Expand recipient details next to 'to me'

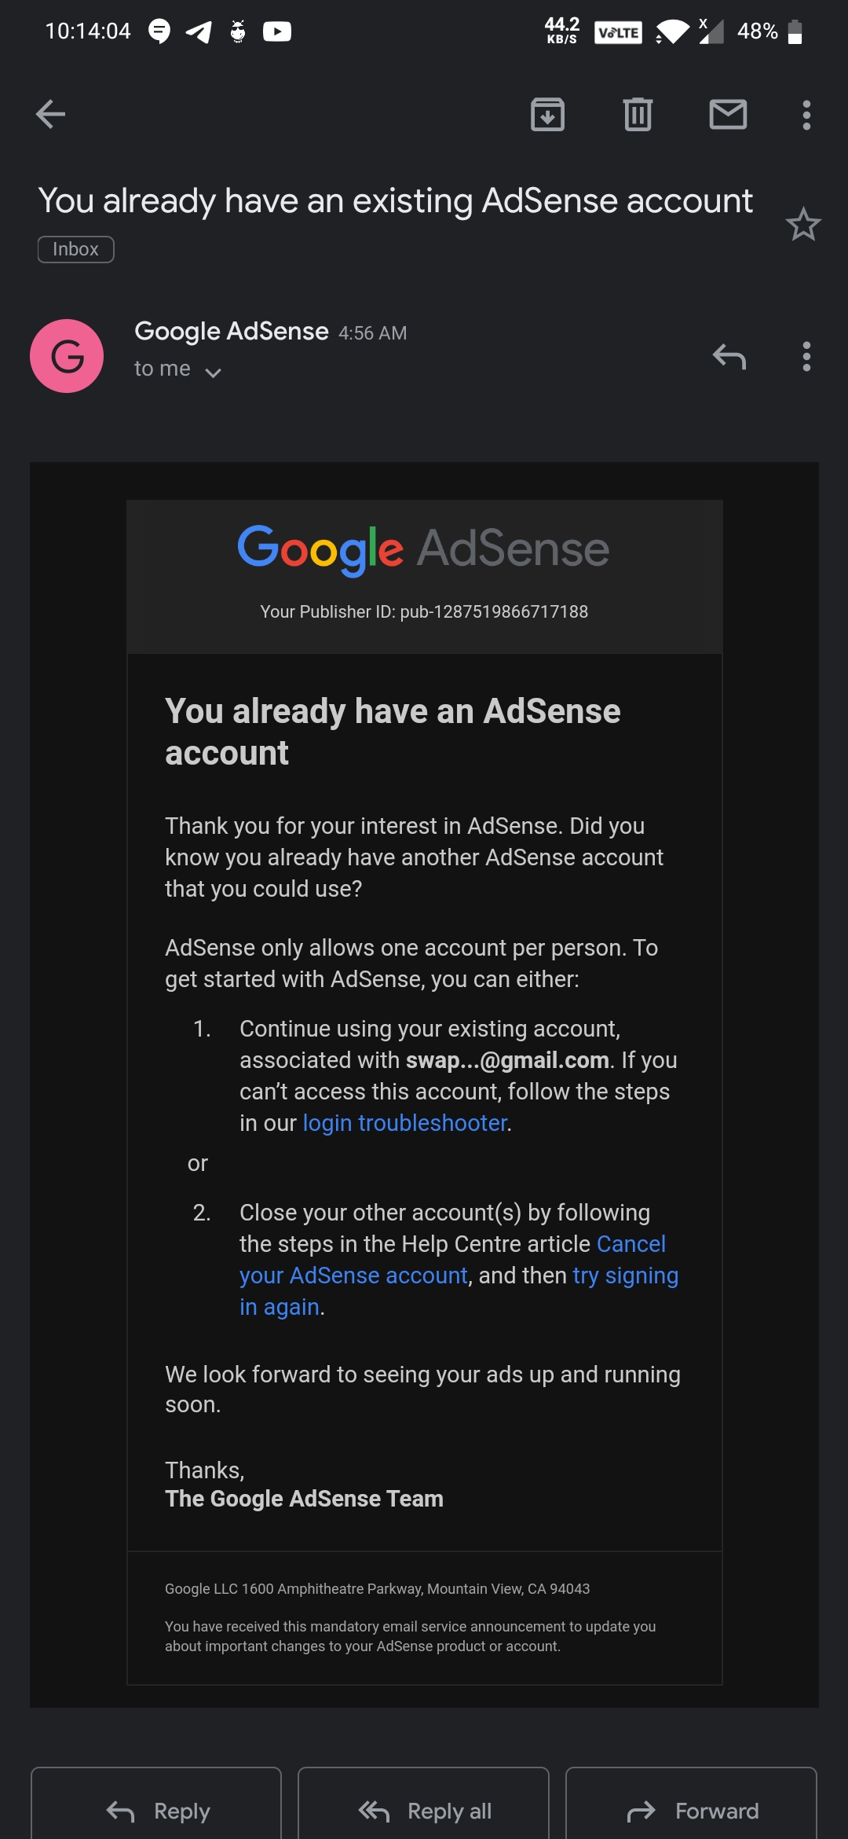pyautogui.click(x=213, y=373)
